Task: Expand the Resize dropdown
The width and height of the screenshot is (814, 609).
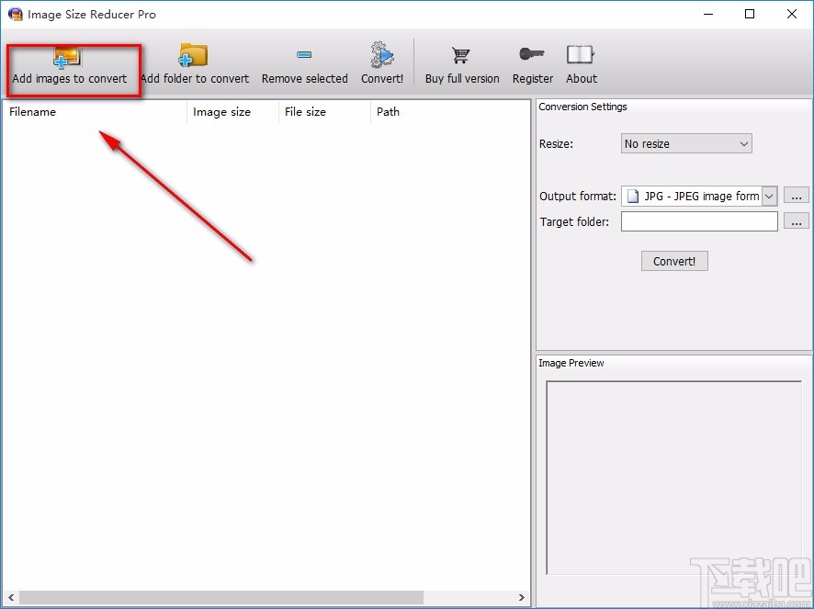Action: coord(686,144)
